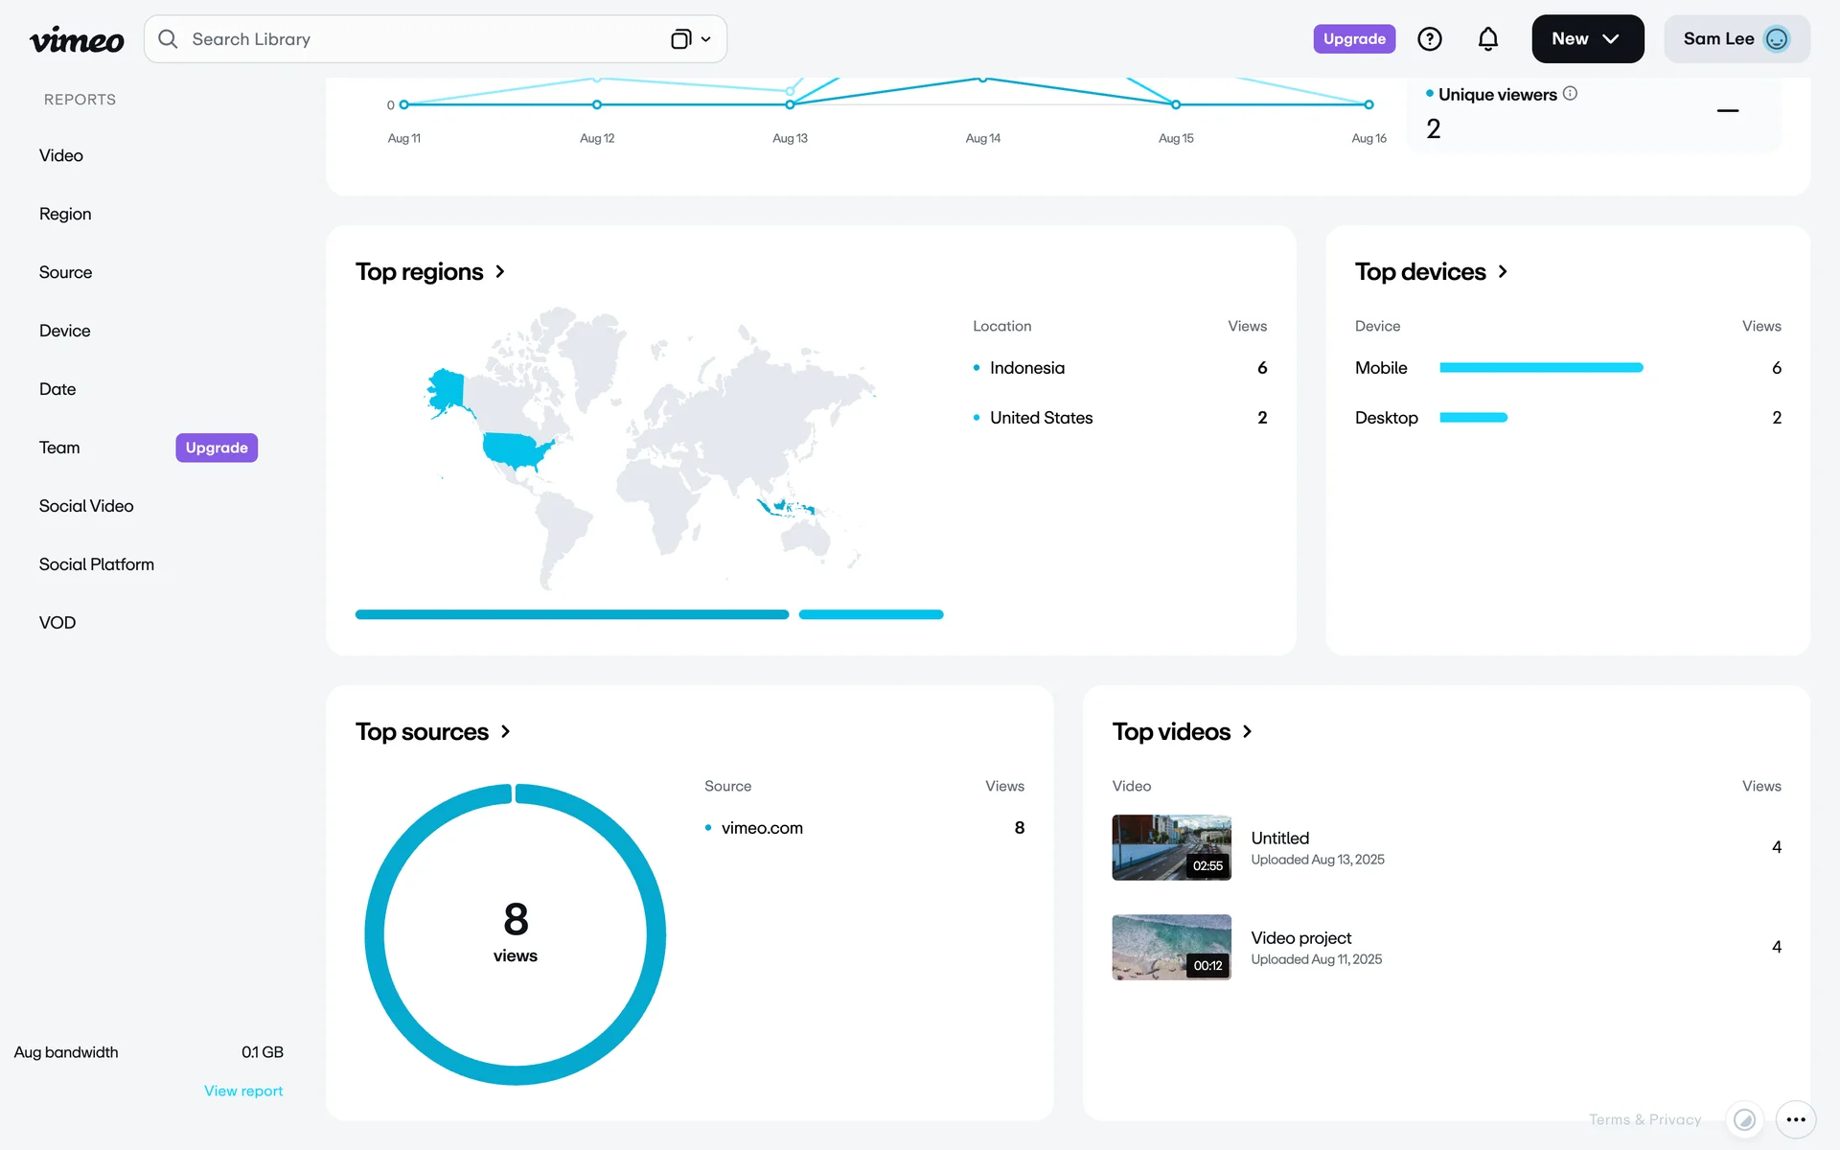Open the notifications bell

pos(1487,39)
